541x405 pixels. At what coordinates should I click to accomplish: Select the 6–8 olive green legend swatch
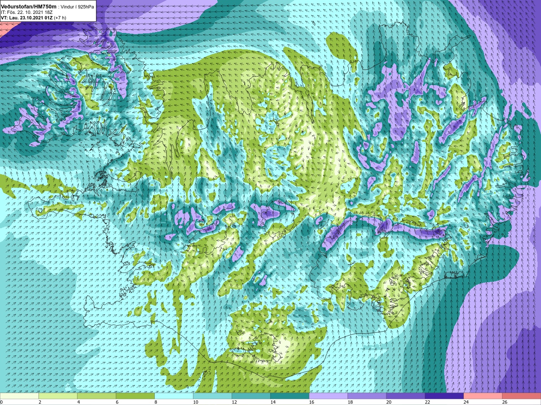tap(135, 396)
